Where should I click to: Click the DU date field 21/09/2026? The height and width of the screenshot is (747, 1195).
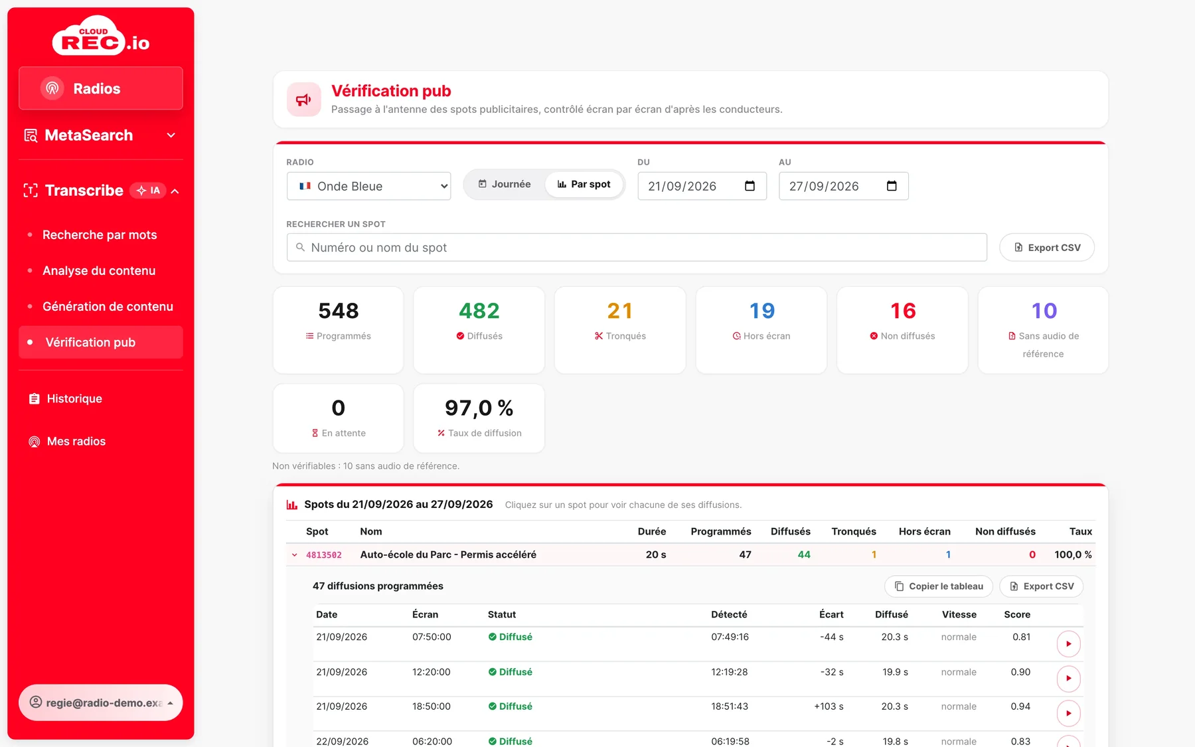[702, 186]
